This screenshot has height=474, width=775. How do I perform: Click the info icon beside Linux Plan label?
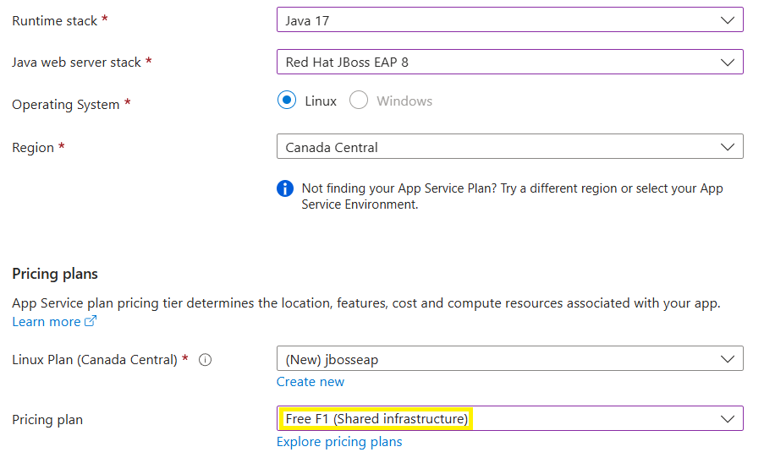click(205, 360)
